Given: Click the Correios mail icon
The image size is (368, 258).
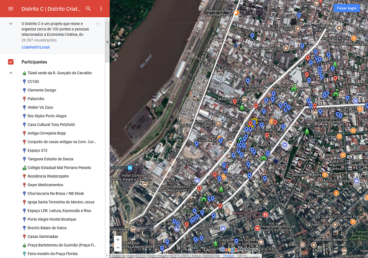Looking at the screenshot, I should pos(316,3).
